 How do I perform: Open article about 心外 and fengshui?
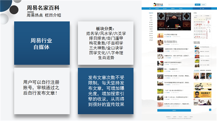pyautogui.click(x=174, y=91)
